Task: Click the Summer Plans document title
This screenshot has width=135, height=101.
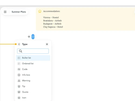Action: [19, 12]
